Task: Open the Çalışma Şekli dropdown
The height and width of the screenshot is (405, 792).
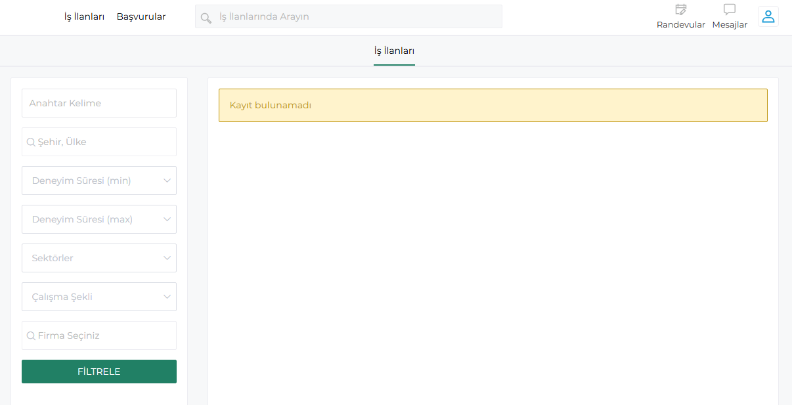Action: (99, 297)
